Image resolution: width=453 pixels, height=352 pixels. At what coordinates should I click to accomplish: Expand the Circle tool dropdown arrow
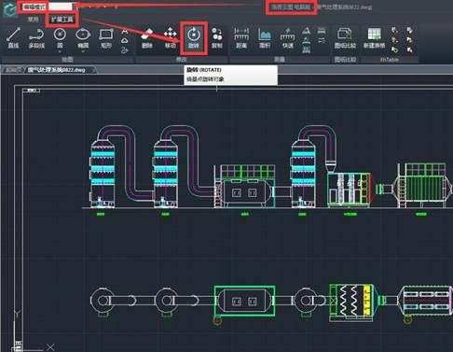click(60, 51)
